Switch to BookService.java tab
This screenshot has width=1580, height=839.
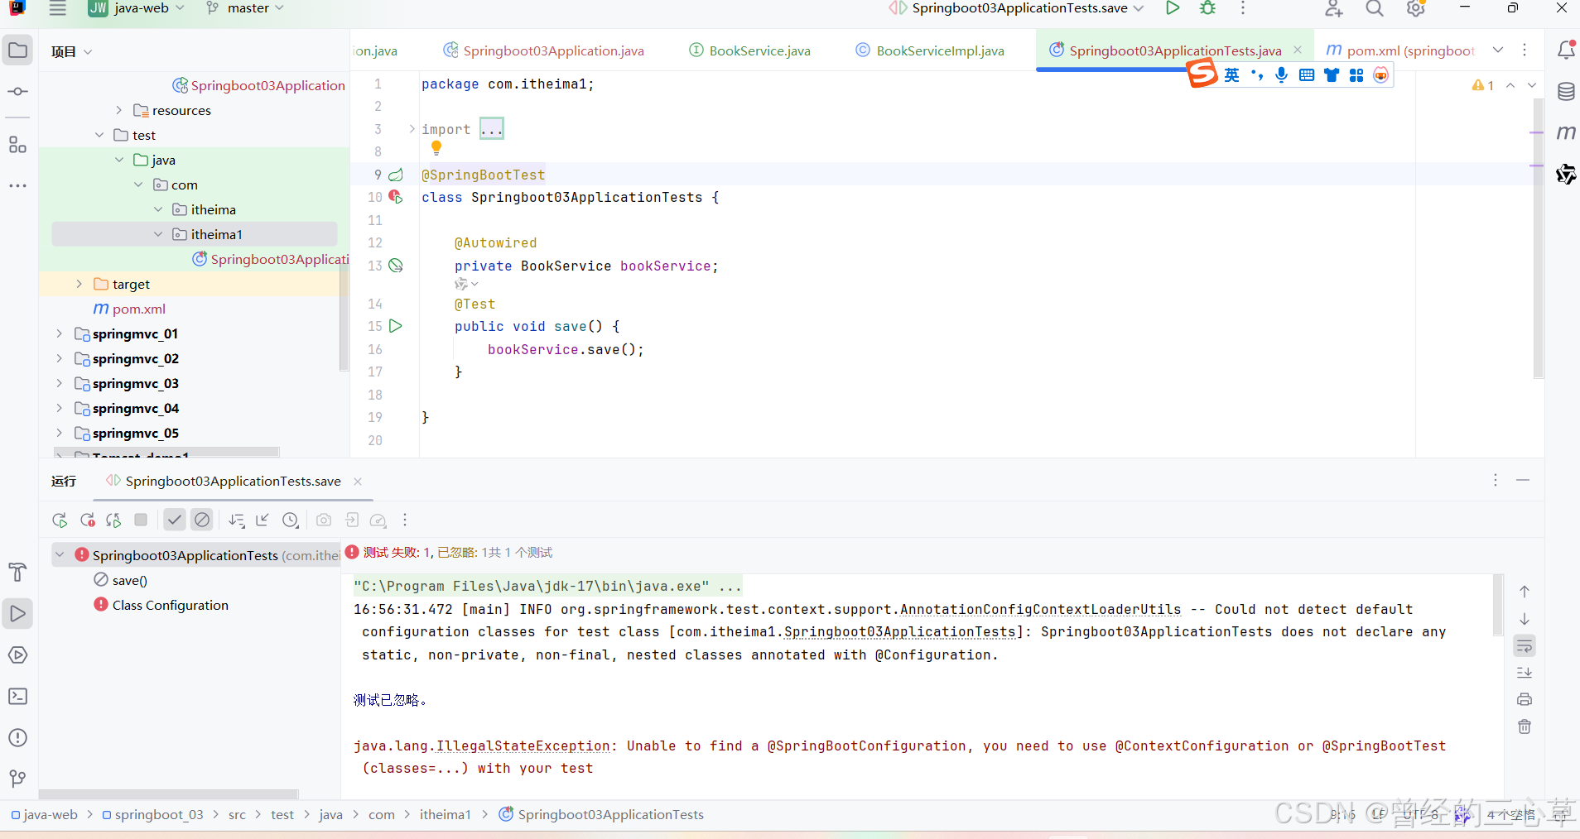749,50
